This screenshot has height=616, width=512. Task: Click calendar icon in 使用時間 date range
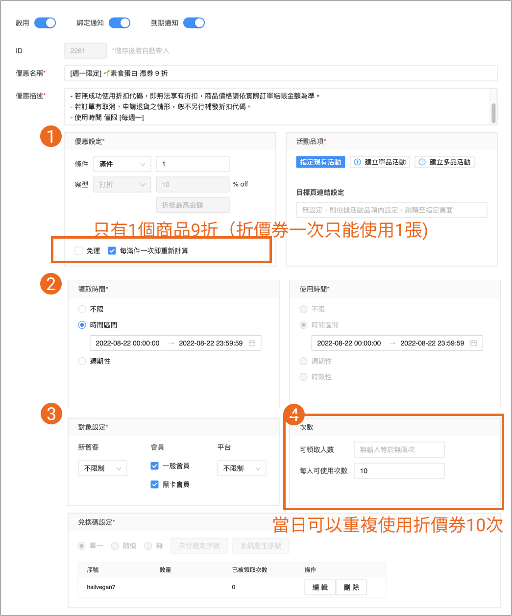[473, 343]
